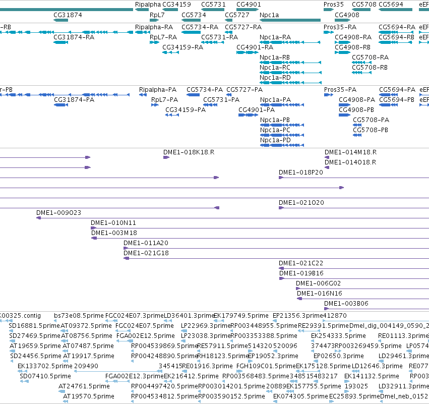Select the DME1-018K18.R clone label
This screenshot has height=404, width=429.
pos(189,152)
